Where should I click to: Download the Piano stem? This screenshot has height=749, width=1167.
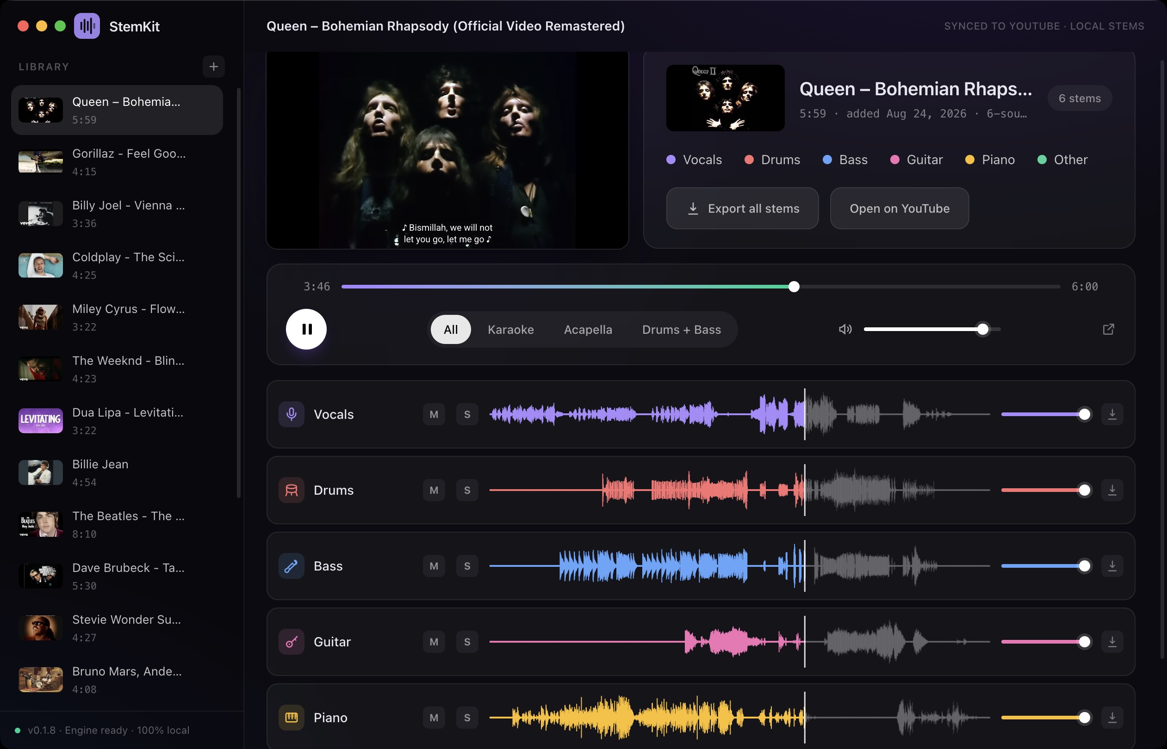1112,718
